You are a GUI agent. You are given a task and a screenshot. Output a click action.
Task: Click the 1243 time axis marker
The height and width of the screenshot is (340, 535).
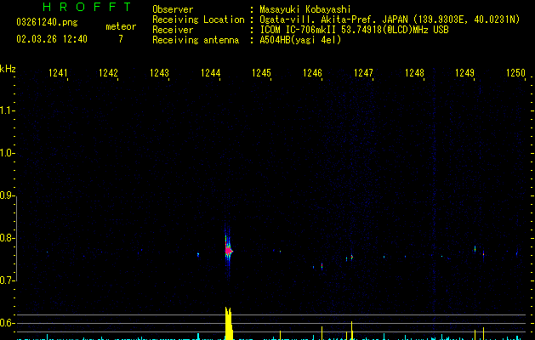point(159,73)
